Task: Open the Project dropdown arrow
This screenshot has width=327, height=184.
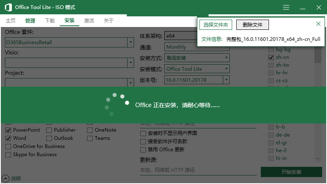Action: pos(131,83)
